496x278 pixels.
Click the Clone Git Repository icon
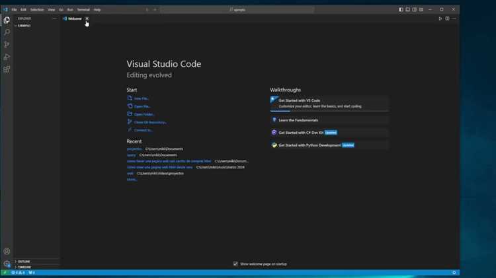tap(130, 122)
